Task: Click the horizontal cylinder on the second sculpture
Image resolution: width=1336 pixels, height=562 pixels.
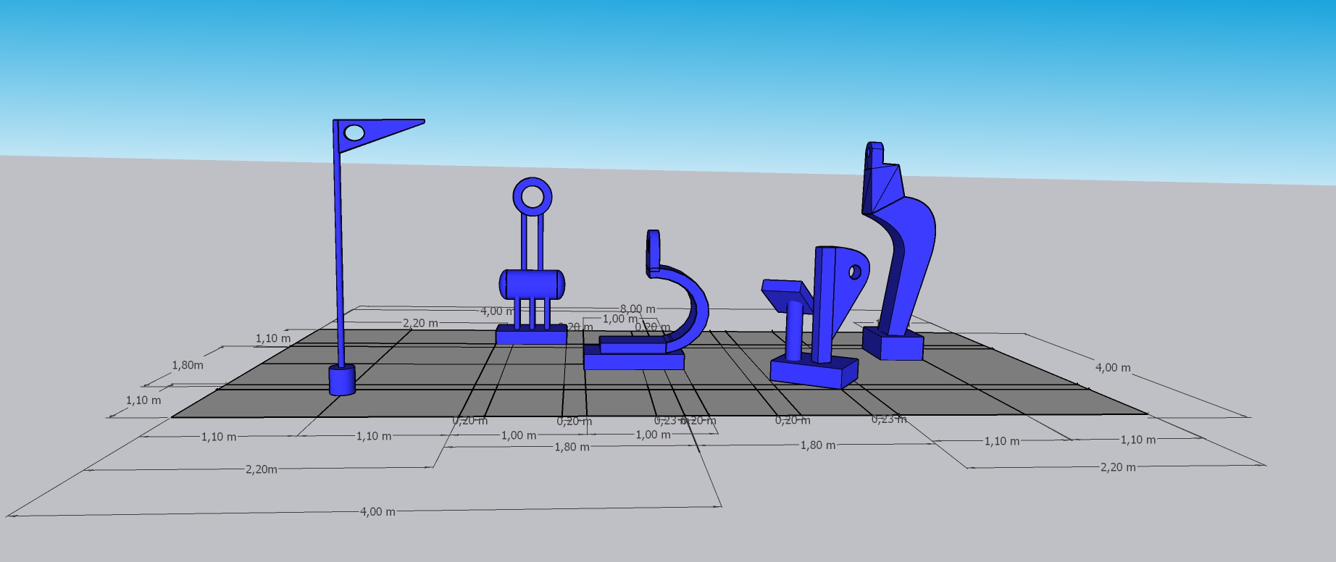Action: click(x=533, y=283)
